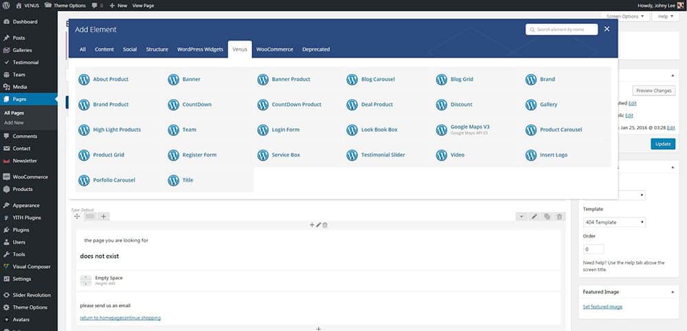
Task: Open the Visual Composer menu
Action: 28,267
